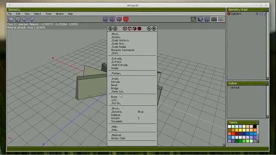Open the View menu
The height and width of the screenshot is (155, 276).
(x=27, y=14)
